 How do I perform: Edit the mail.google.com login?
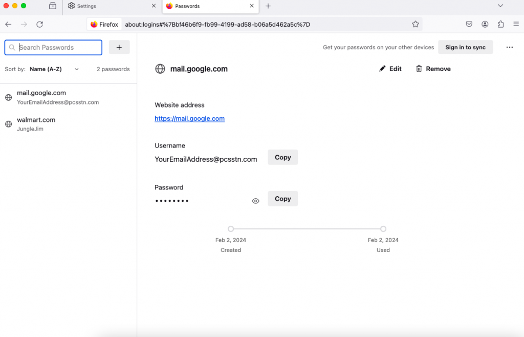(390, 69)
